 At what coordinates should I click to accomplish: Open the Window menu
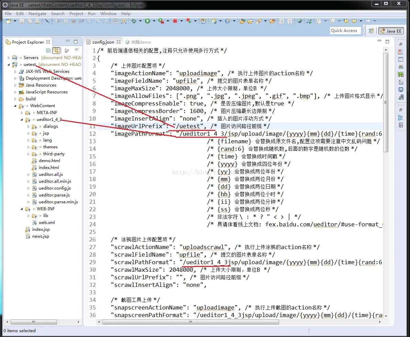(x=108, y=14)
